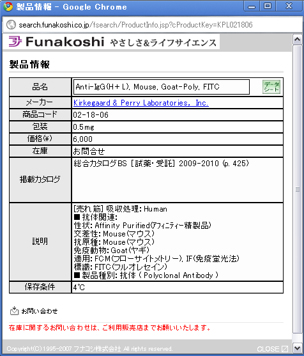
Task: Click the 説明 row header
Action: point(40,242)
